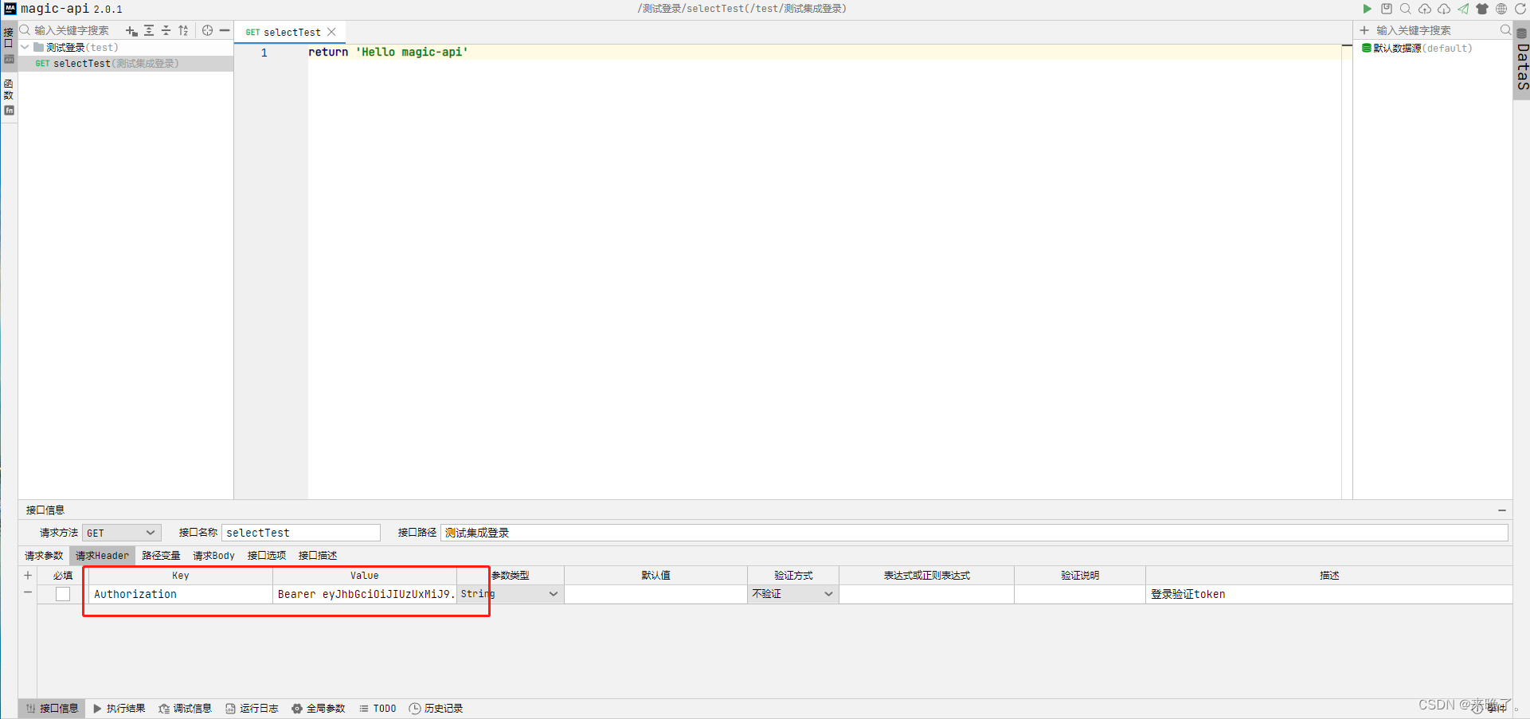Click the 默认值 cell for Authorization

point(655,594)
